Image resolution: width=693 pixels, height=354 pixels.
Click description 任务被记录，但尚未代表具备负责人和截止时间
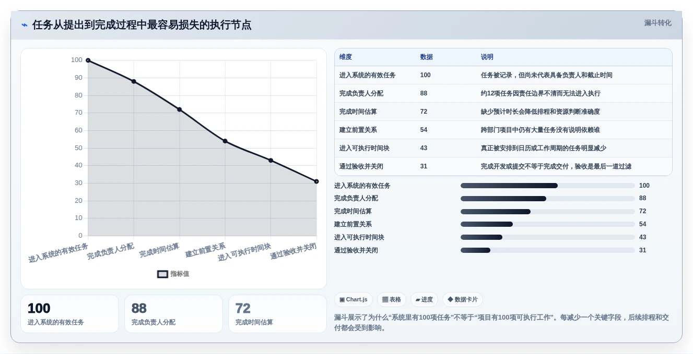547,75
